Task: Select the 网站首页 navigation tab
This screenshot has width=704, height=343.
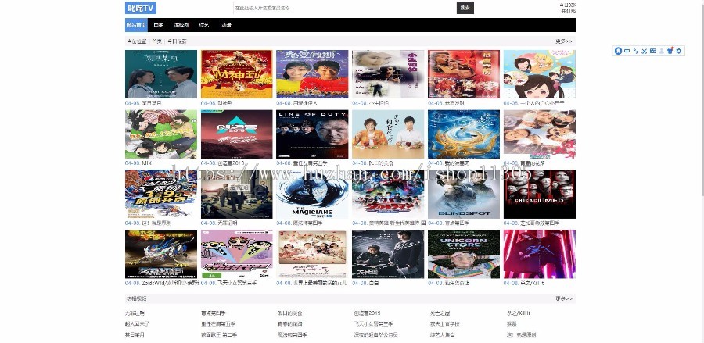Action: point(136,25)
